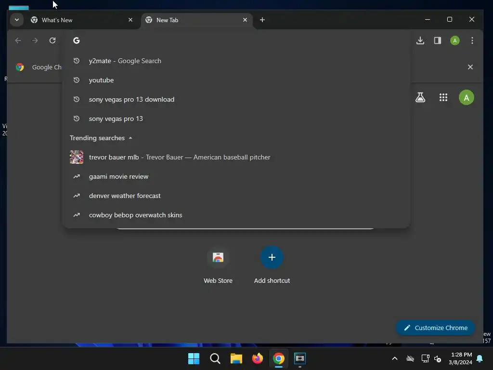Open the video editor taskbar icon
The image size is (493, 370).
coord(300,358)
